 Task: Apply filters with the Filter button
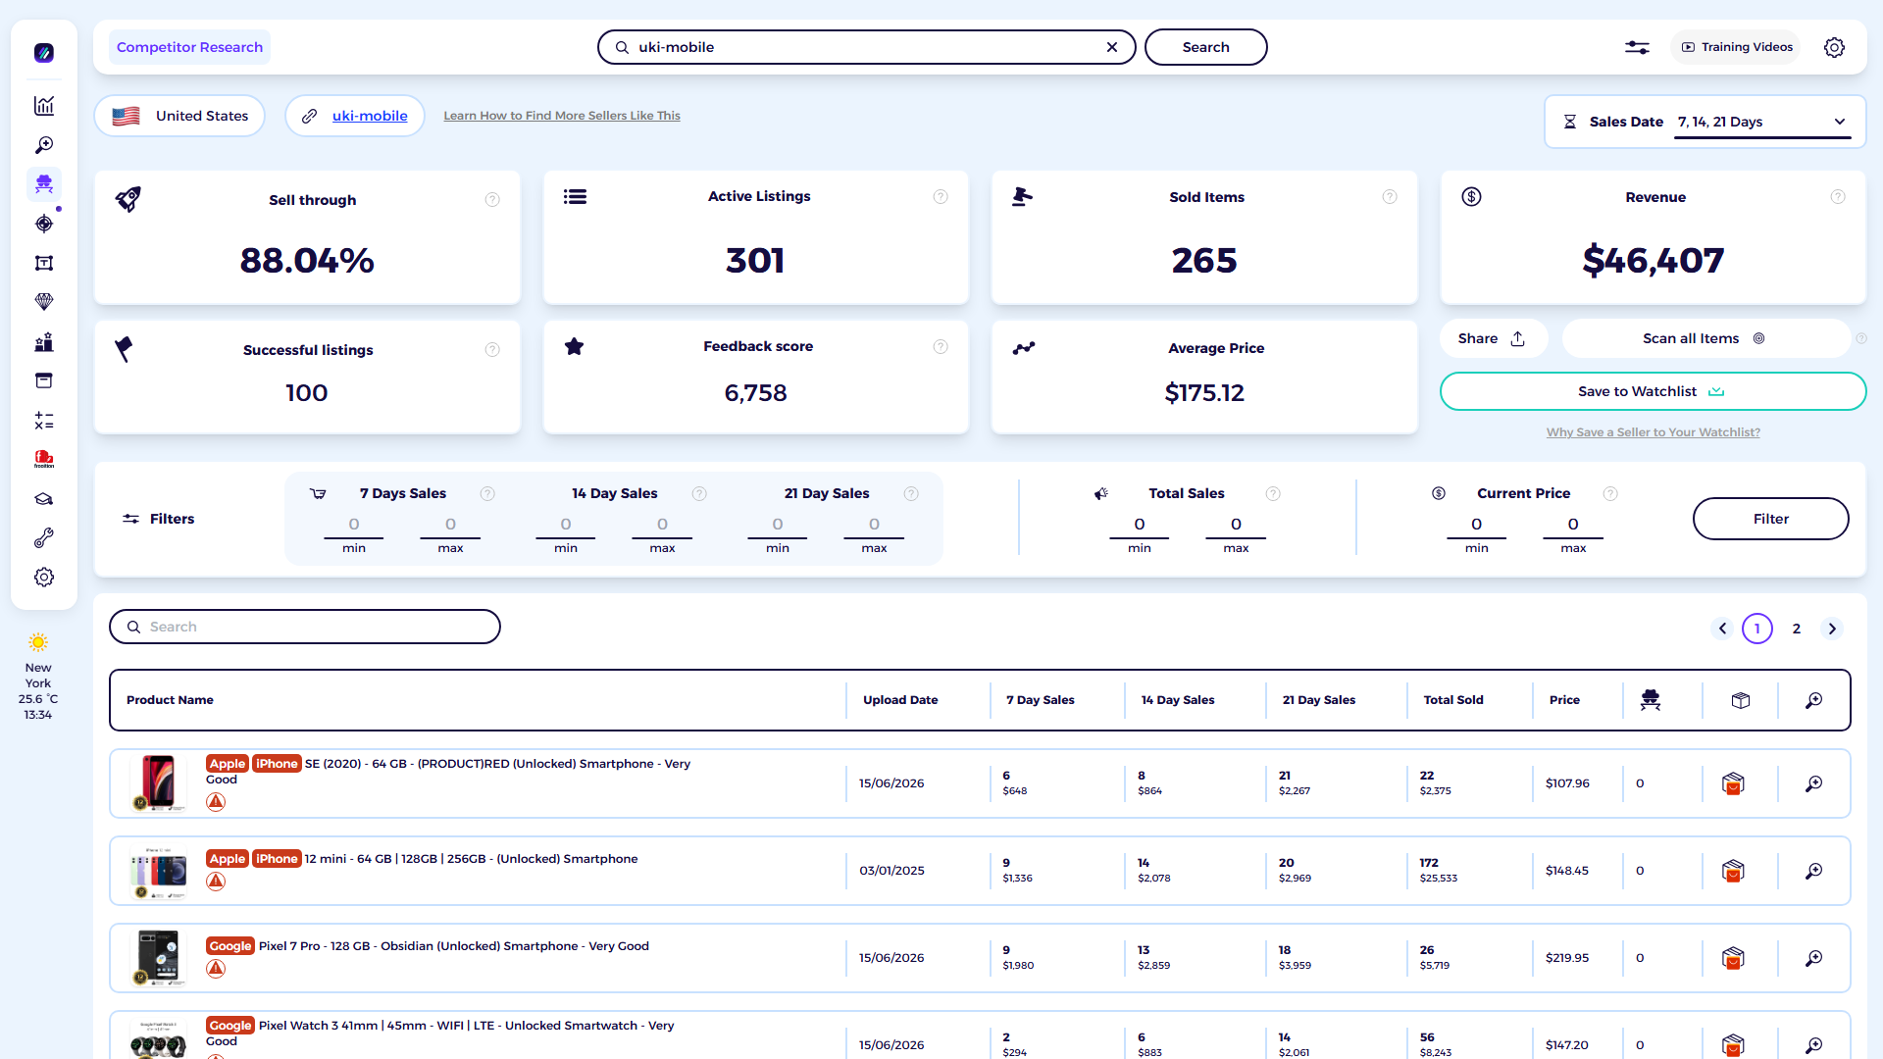[x=1770, y=519]
